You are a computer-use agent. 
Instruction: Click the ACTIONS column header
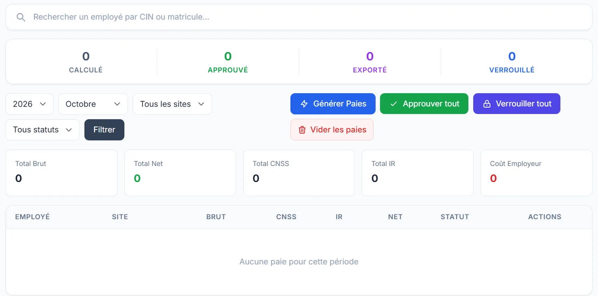point(545,217)
